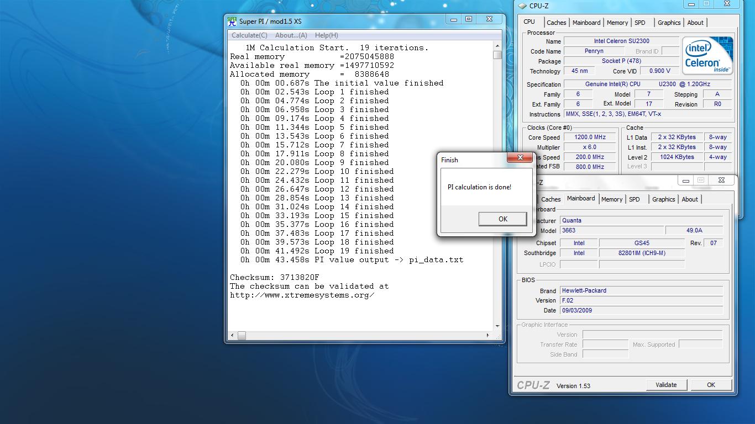The height and width of the screenshot is (424, 755).
Task: Close the lower CPU-Z window
Action: 721,181
